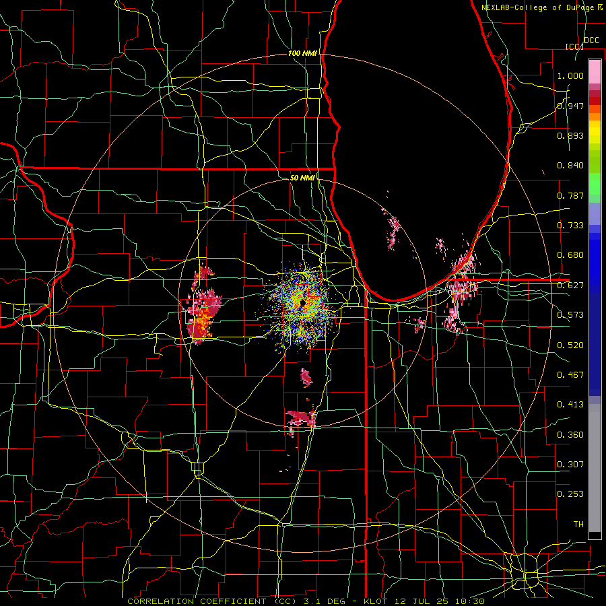Click the 0.893 scale value

click(570, 135)
